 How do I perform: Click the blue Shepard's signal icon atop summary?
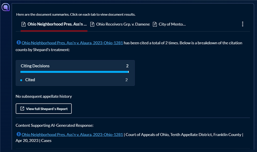click(19, 43)
